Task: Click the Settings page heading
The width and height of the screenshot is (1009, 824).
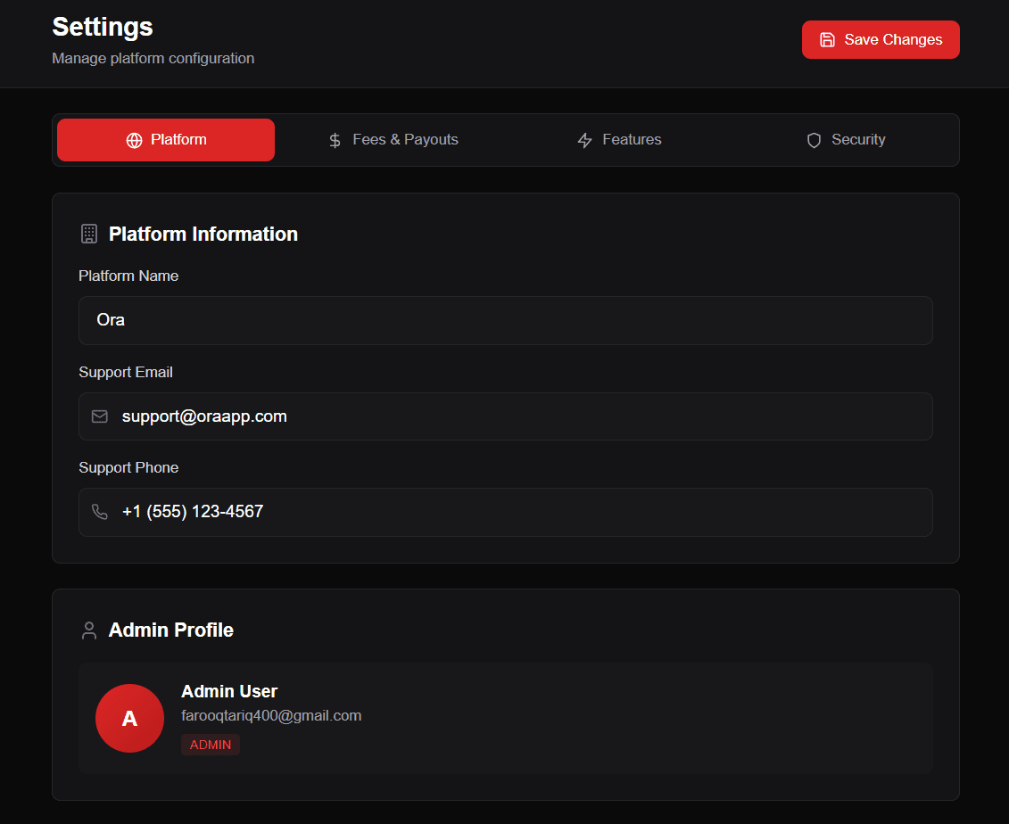Action: [x=102, y=27]
